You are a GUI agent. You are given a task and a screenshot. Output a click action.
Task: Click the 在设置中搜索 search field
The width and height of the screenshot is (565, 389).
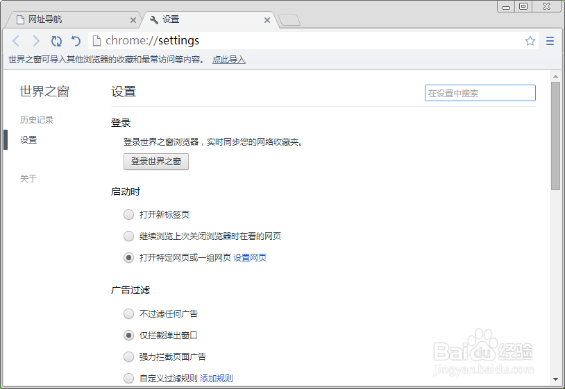point(480,93)
